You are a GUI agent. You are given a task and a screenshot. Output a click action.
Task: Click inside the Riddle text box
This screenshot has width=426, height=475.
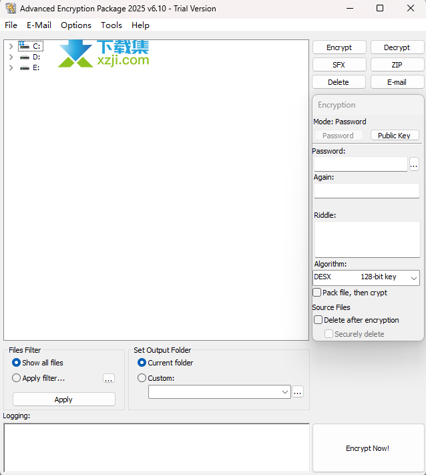click(x=367, y=240)
